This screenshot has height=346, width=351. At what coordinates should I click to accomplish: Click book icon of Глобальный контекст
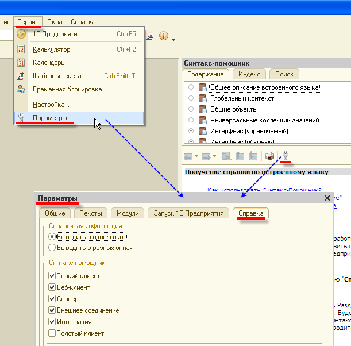coord(203,98)
